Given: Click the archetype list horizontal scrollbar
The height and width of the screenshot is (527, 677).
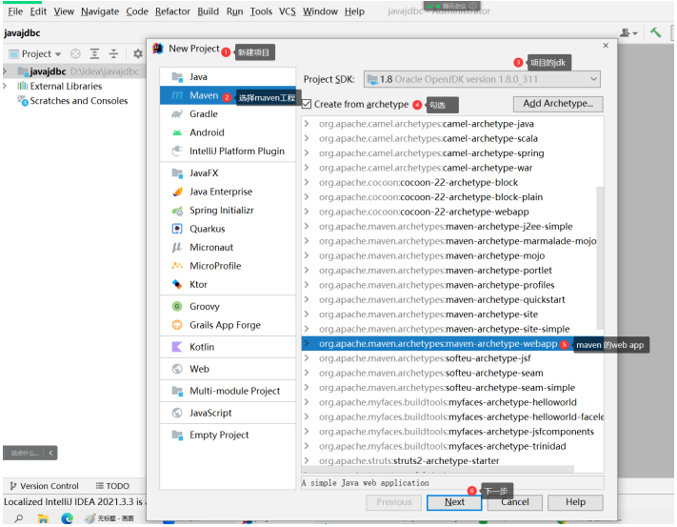Looking at the screenshot, I should (x=438, y=470).
